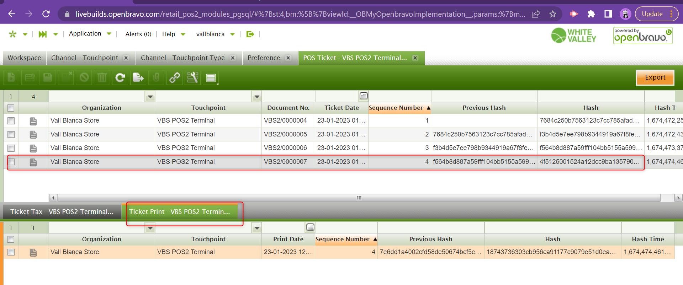Click the green logout icon
This screenshot has width=683, height=285.
tap(250, 34)
